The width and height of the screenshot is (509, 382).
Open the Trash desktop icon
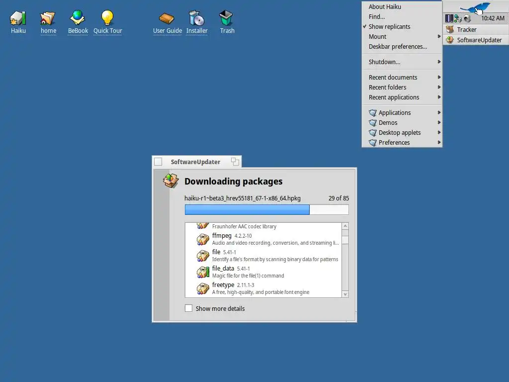point(226,18)
